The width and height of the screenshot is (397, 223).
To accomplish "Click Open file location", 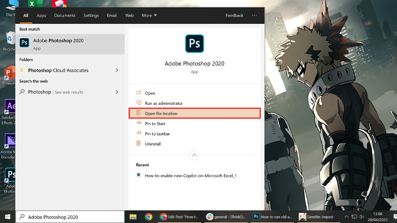I will pos(161,114).
